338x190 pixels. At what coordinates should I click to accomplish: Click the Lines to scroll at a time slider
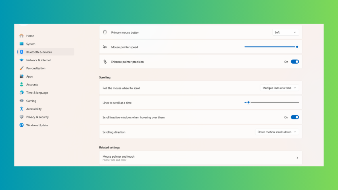pyautogui.click(x=272, y=102)
